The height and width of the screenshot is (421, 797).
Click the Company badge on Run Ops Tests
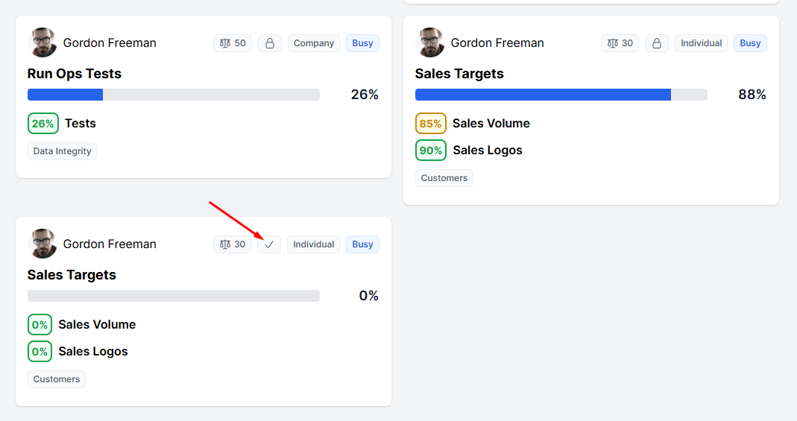tap(314, 43)
